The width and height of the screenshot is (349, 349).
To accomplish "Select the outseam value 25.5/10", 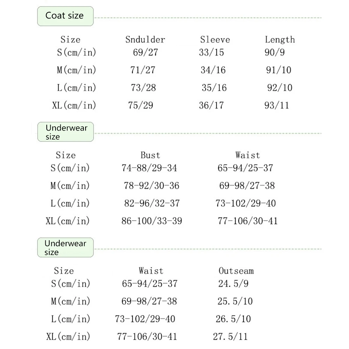I will [x=235, y=301].
